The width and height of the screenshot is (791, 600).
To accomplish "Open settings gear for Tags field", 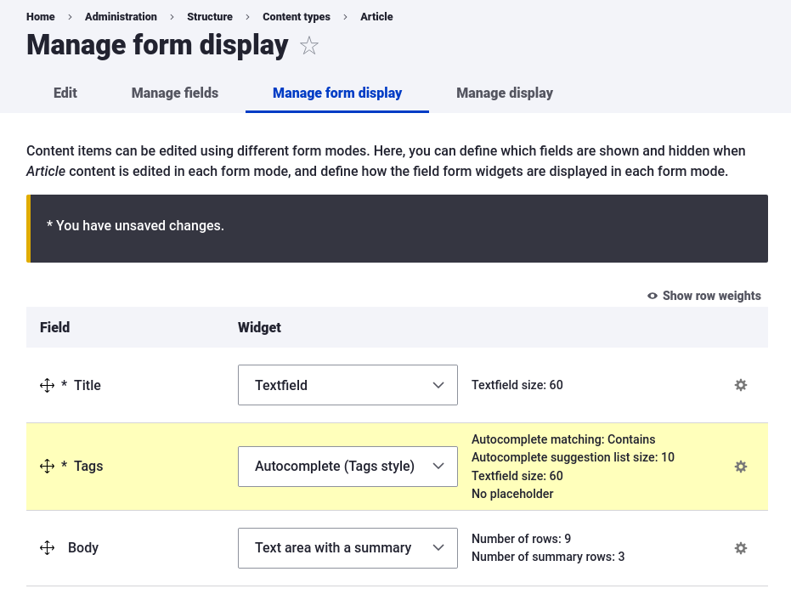I will [740, 467].
